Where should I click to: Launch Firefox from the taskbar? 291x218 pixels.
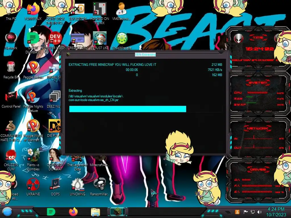coord(73,212)
